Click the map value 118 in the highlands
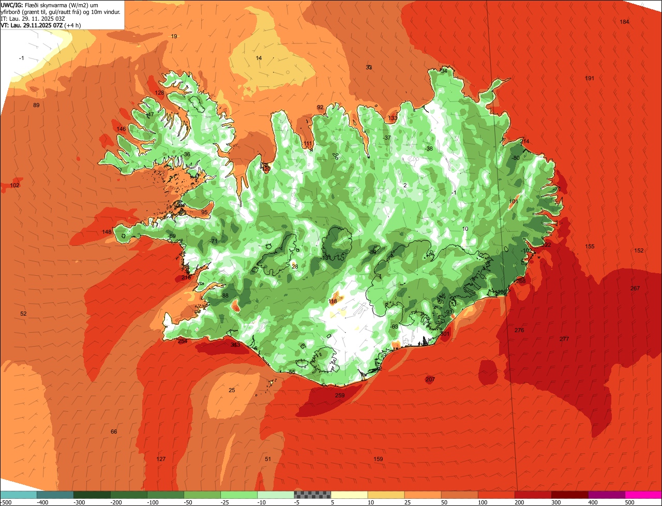The height and width of the screenshot is (506, 662). click(333, 301)
